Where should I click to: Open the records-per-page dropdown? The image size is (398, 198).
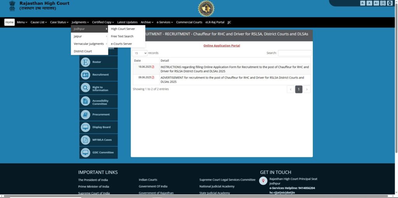click(140, 53)
